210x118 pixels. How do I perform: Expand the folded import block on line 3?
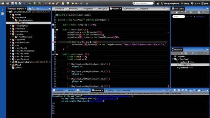click(57, 15)
